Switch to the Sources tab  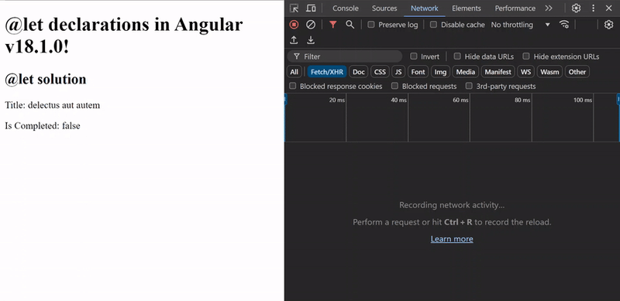(x=384, y=9)
